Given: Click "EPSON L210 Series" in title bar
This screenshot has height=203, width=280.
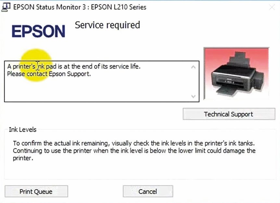Looking at the screenshot, I should click(119, 7).
